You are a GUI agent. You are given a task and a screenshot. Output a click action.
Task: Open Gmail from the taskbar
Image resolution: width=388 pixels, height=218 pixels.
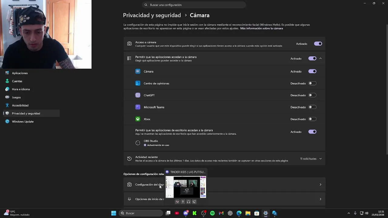tap(221, 213)
